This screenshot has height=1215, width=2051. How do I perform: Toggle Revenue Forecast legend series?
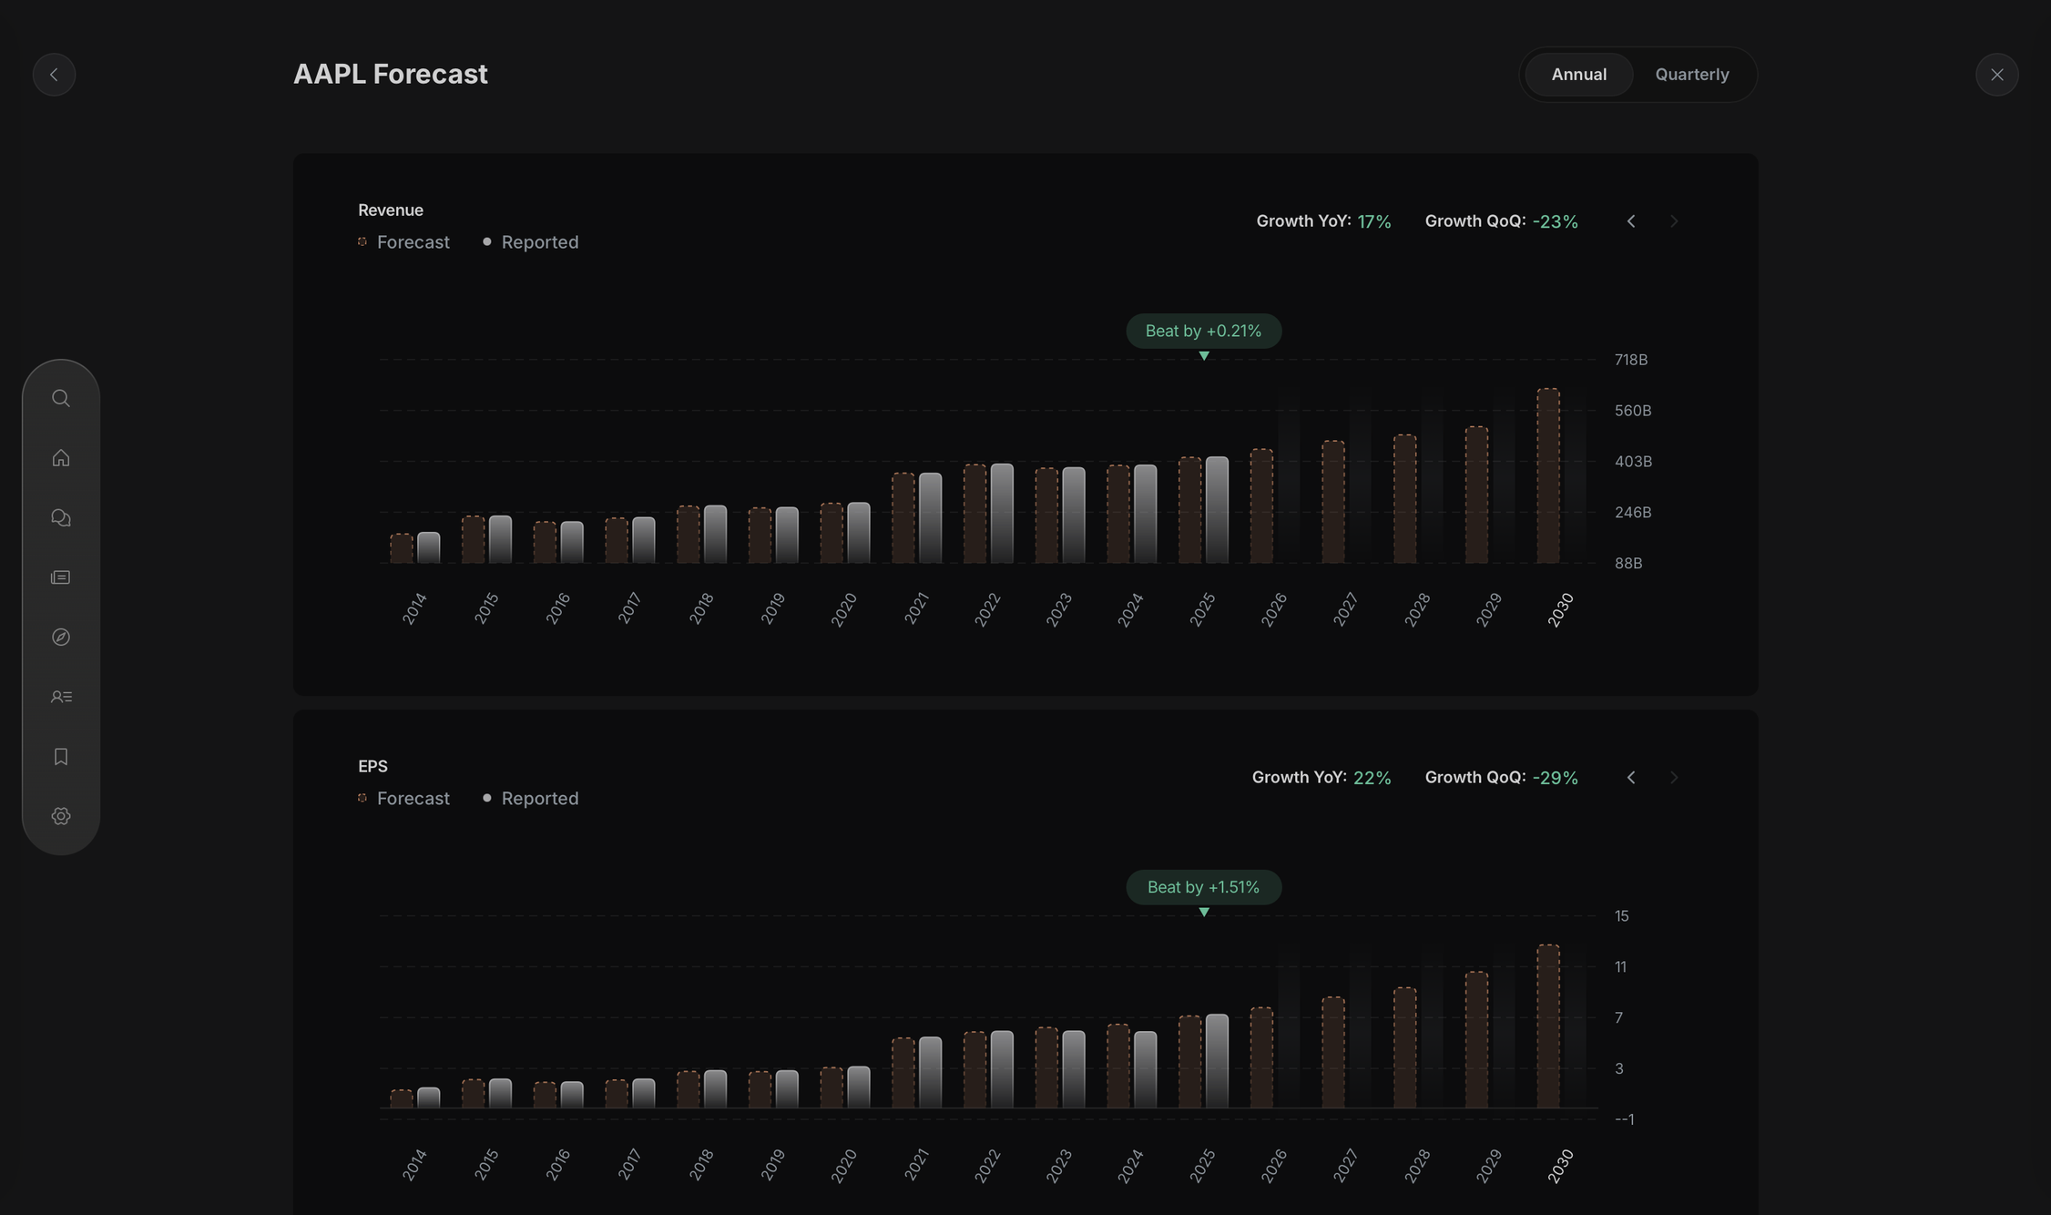[x=403, y=242]
